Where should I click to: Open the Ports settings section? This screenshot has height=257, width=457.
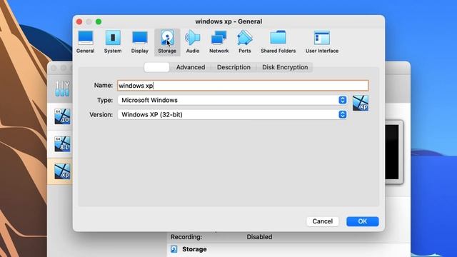tap(244, 42)
